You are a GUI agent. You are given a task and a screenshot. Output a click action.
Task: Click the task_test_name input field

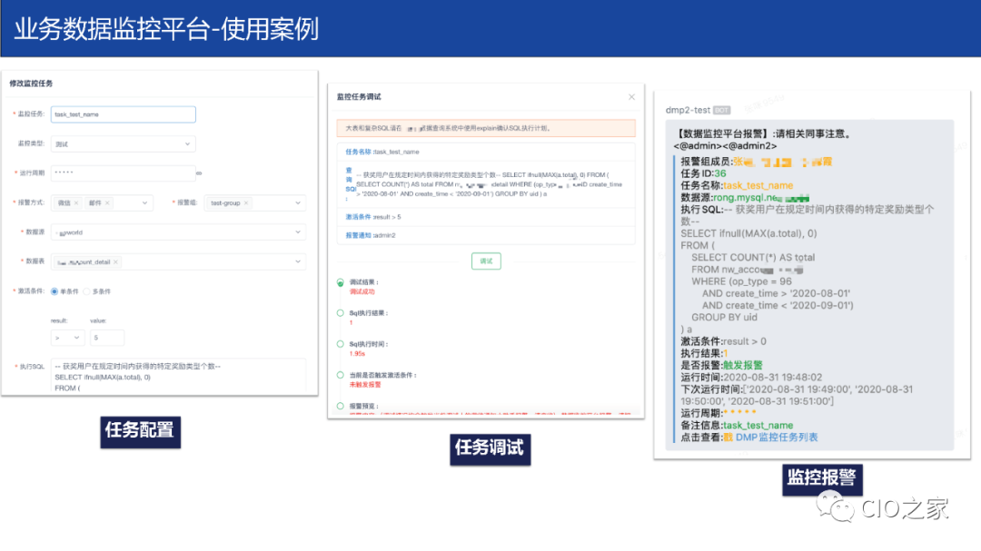click(123, 113)
